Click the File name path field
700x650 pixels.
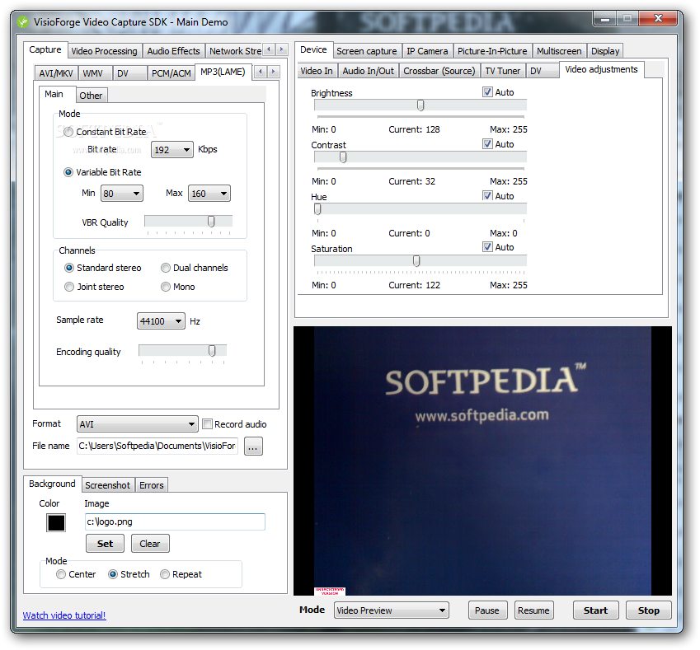(157, 446)
